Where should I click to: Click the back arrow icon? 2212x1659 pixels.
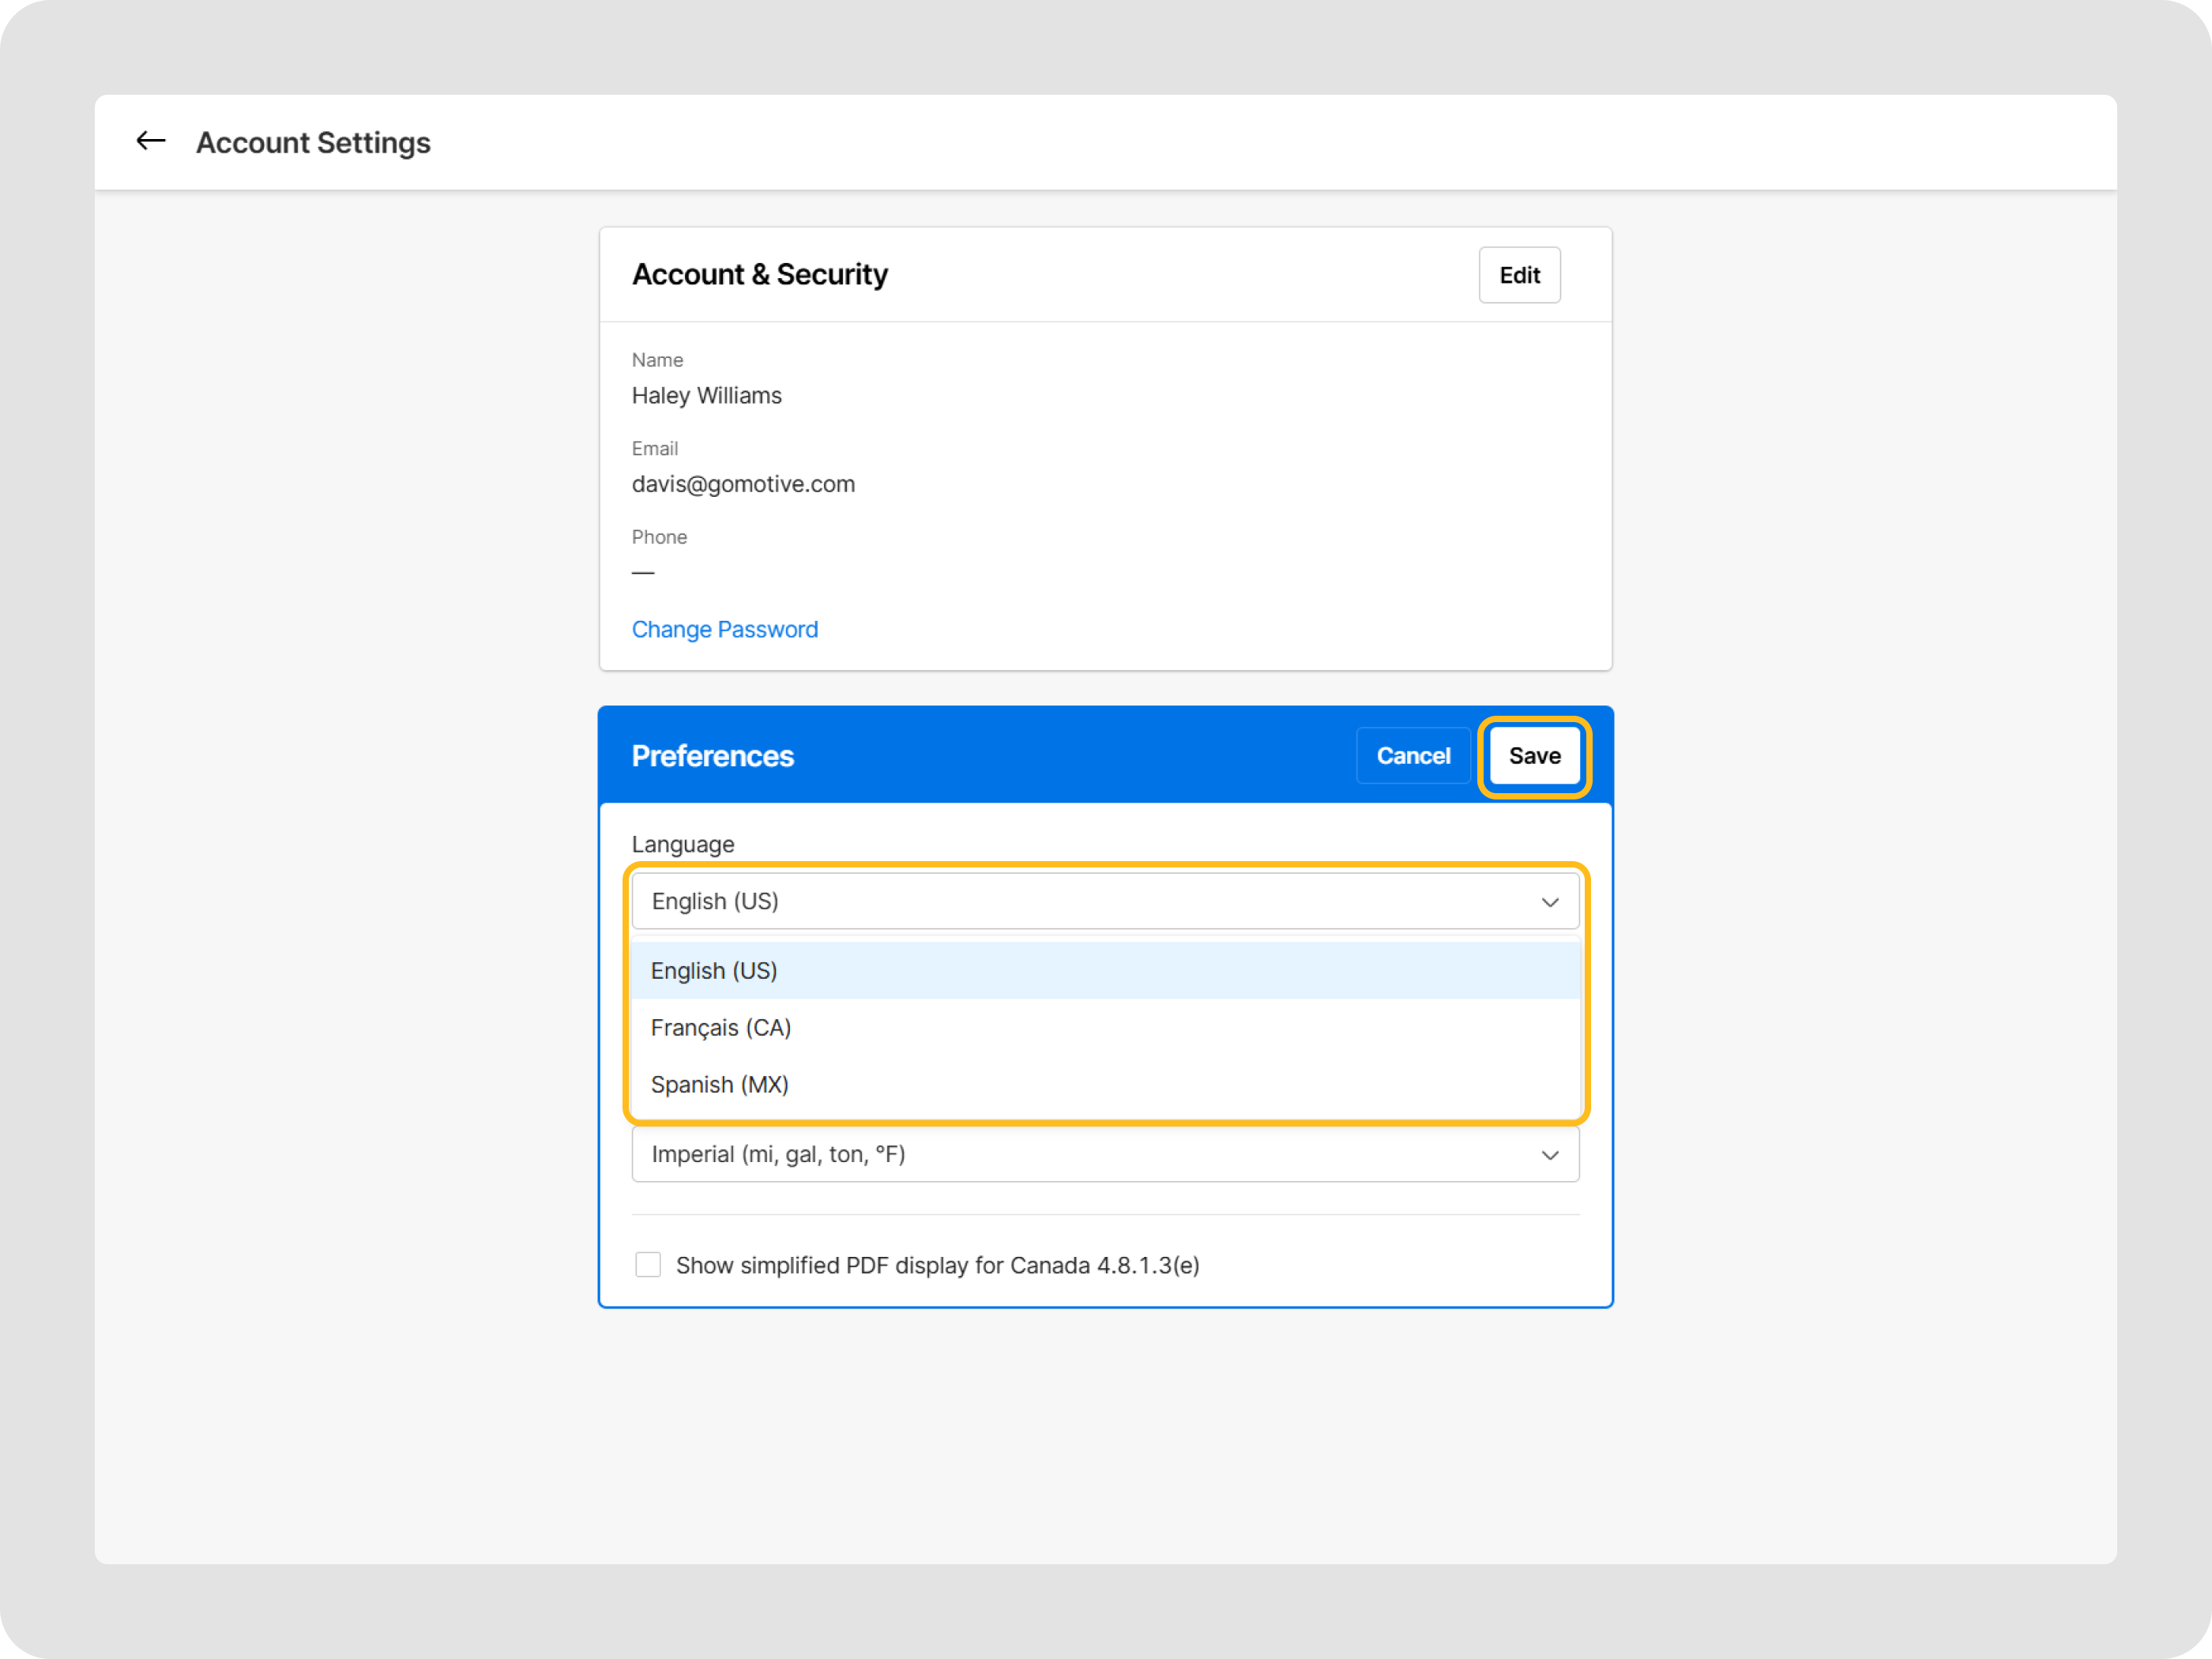[x=150, y=141]
